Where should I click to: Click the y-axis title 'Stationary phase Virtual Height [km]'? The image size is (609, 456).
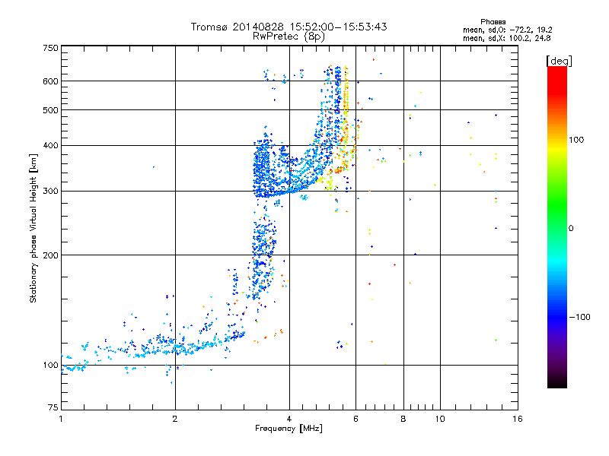coord(33,229)
